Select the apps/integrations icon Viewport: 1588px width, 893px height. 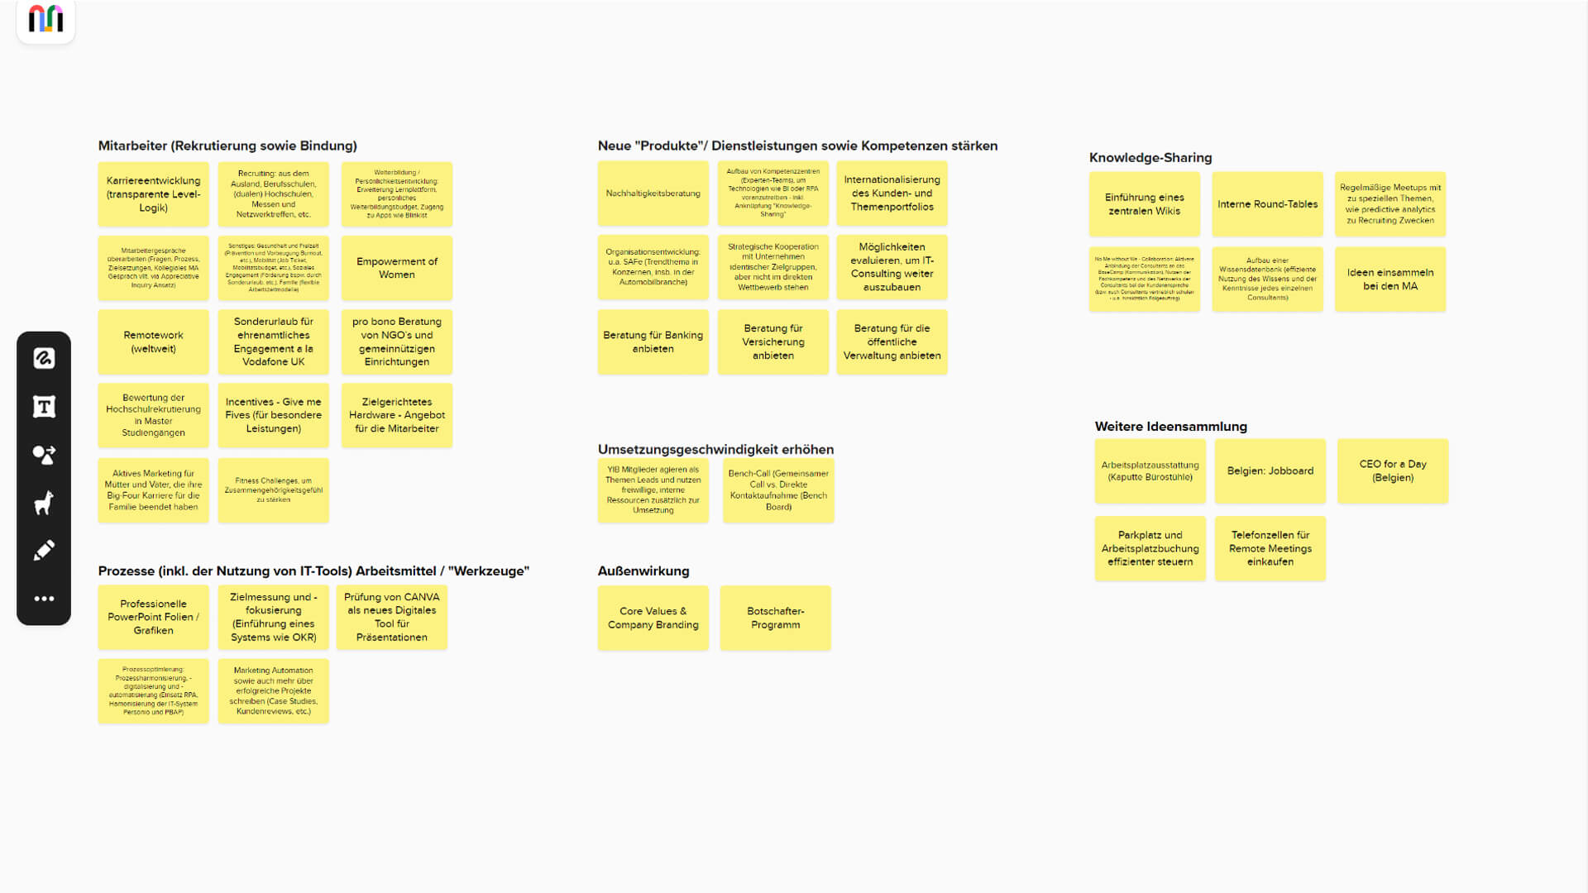44,455
